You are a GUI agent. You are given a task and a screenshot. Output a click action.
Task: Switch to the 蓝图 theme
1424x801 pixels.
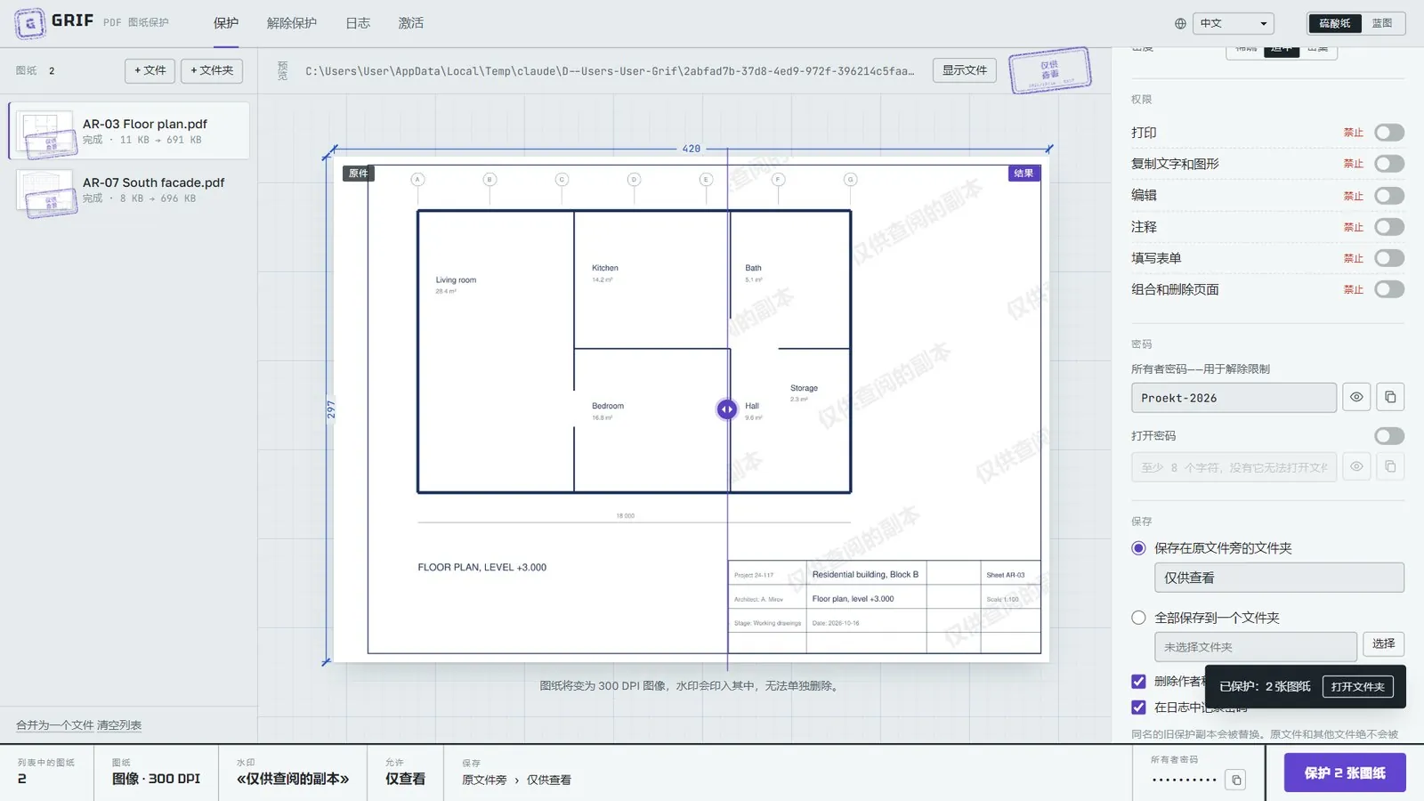(x=1382, y=23)
